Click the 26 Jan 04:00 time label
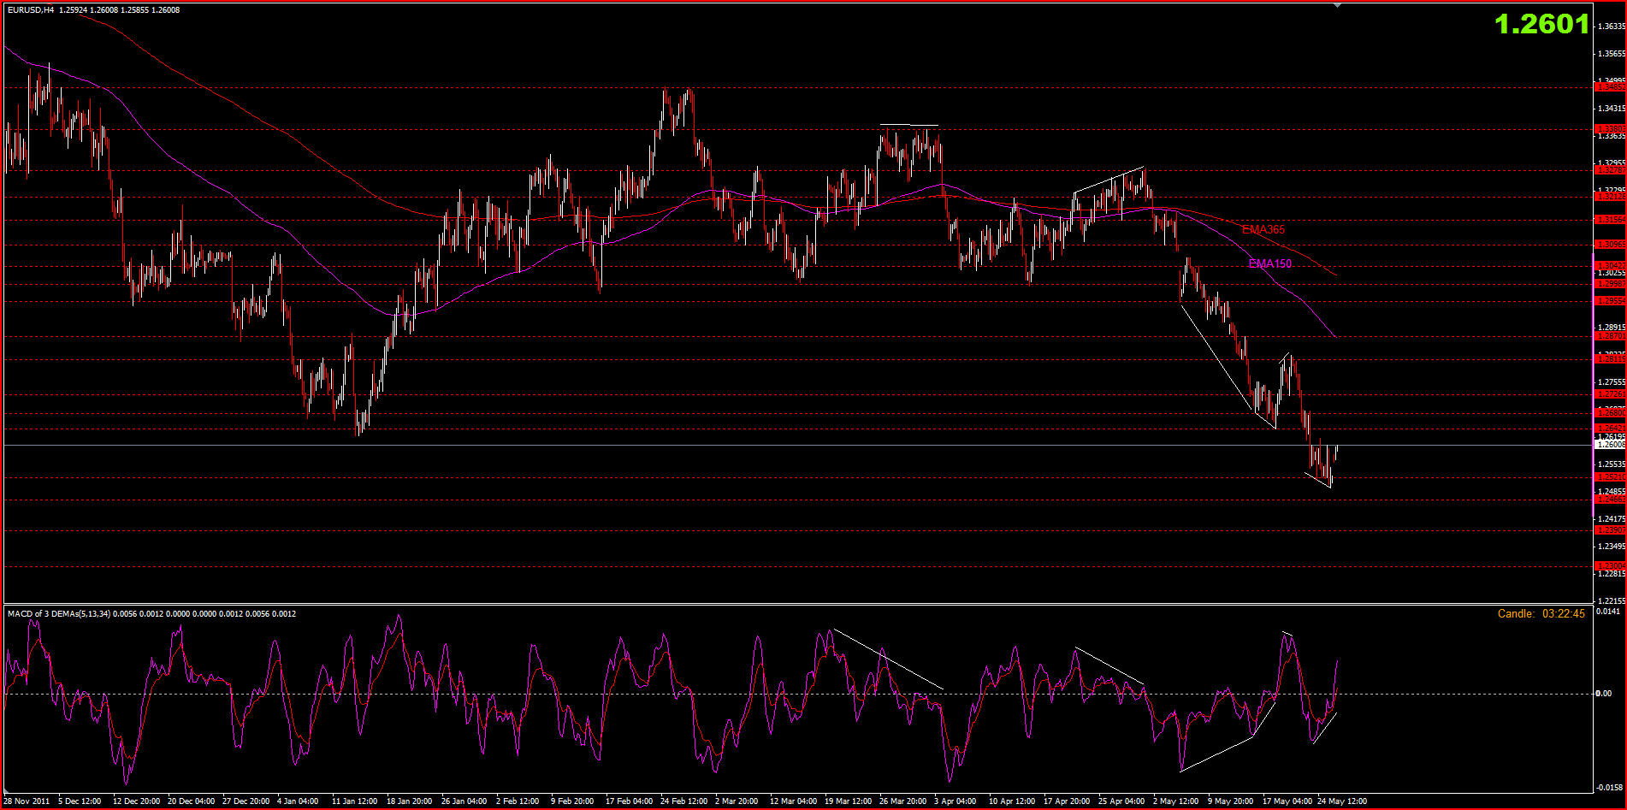The image size is (1627, 810). [x=464, y=801]
